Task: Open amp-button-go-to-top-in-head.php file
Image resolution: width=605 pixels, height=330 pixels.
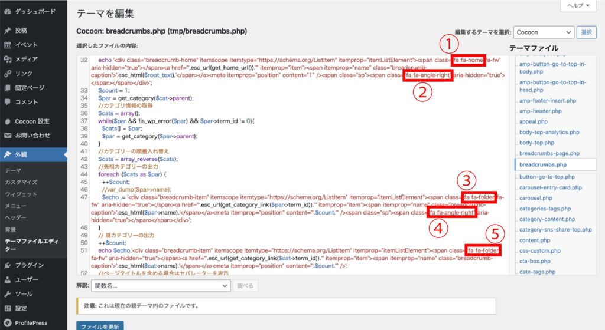Action: pos(552,86)
